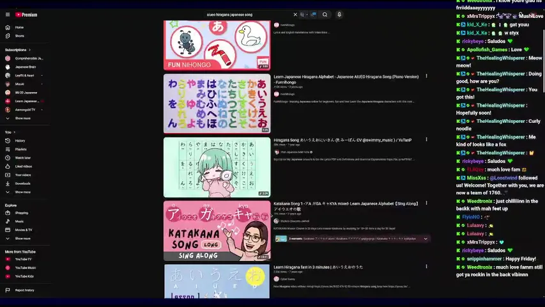Open the hamburger guide menu
Screen dimensions: 545x307
click(x=8, y=15)
